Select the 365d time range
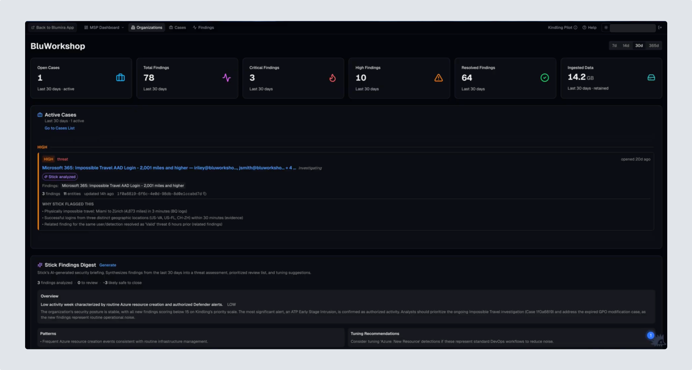 [654, 45]
